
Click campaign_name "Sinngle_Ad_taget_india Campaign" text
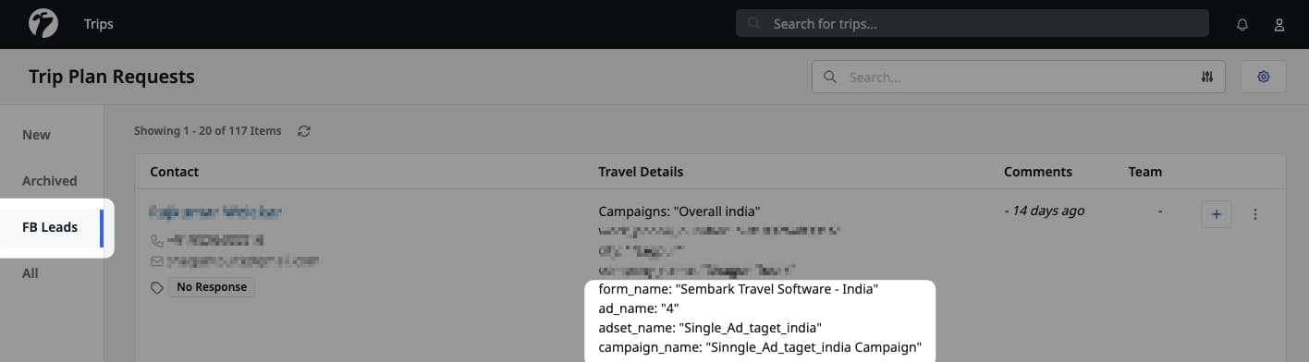coord(760,348)
